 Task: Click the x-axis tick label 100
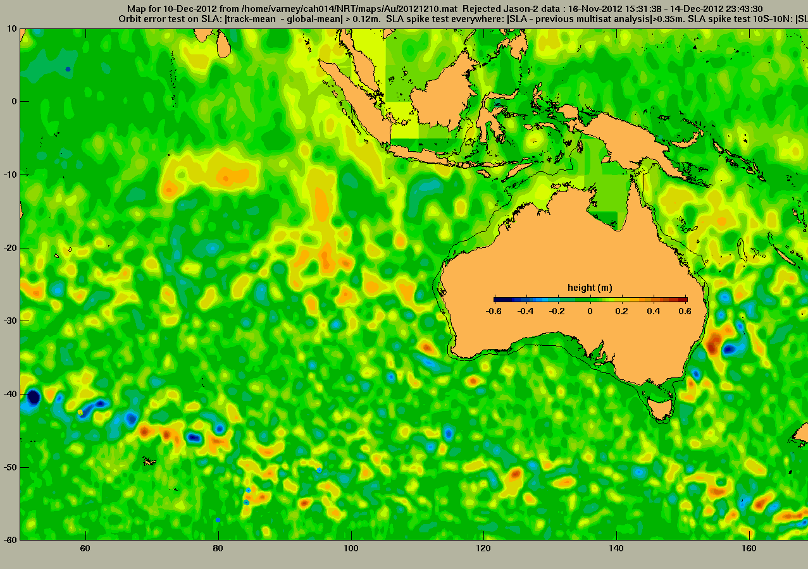[351, 548]
